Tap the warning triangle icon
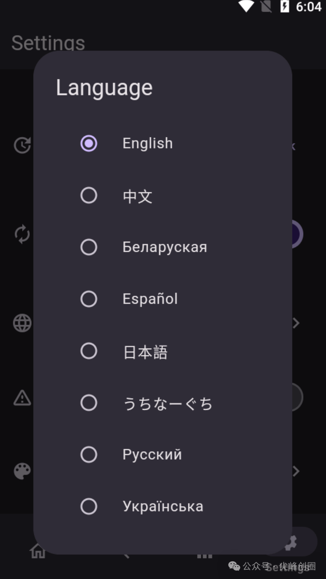326x579 pixels. click(x=22, y=398)
